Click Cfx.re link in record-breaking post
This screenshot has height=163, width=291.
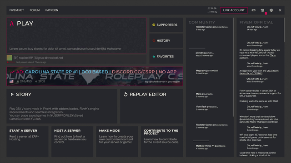tap(272, 55)
